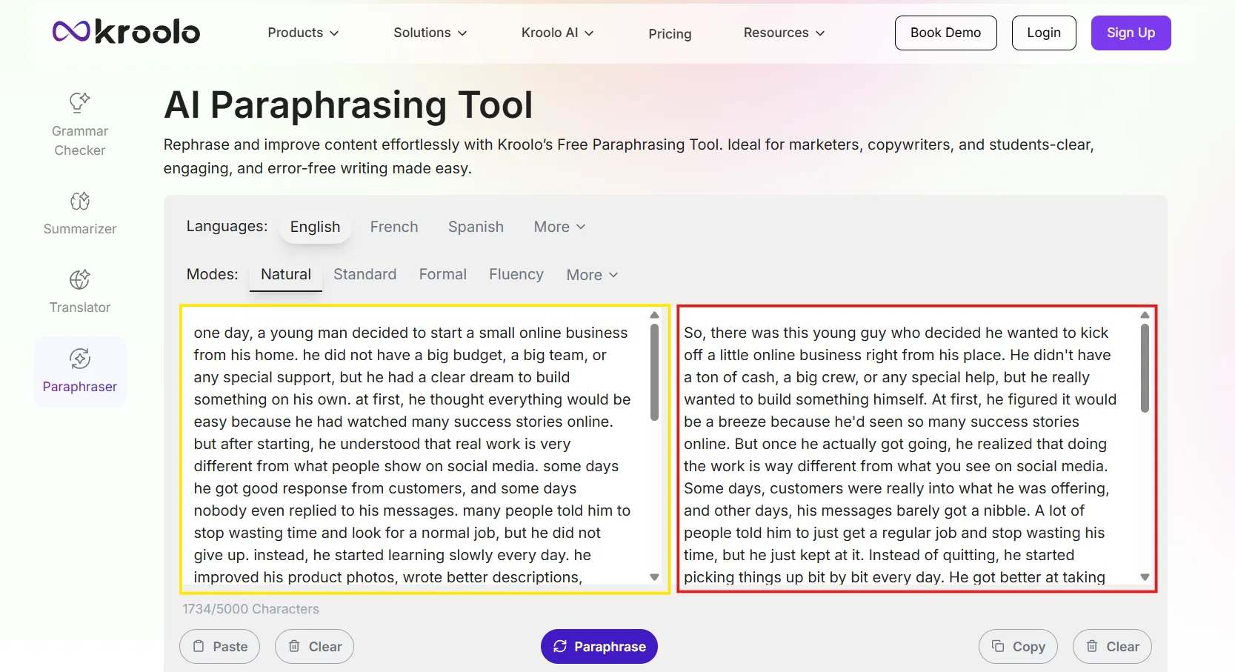This screenshot has height=672, width=1235.
Task: Expand the Resources dropdown menu
Action: click(784, 33)
